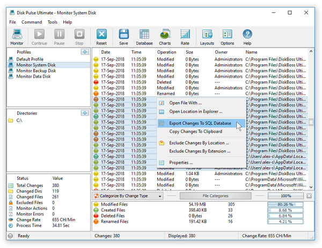This screenshot has height=248, width=322.
Task: Click the Stop toolbar button
Action: (79, 37)
